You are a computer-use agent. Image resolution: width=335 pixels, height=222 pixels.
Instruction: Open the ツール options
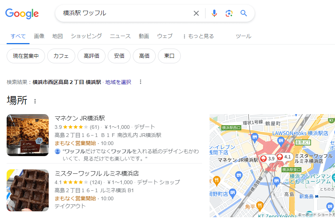click(244, 36)
